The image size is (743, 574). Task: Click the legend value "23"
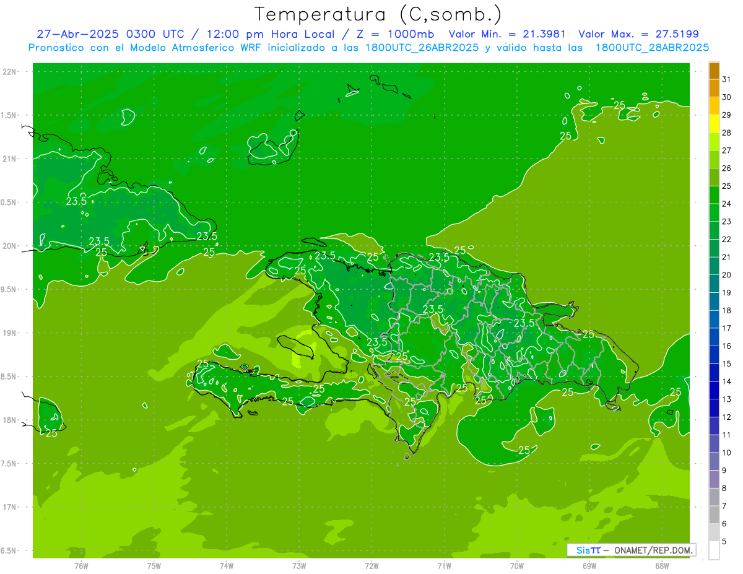point(727,222)
